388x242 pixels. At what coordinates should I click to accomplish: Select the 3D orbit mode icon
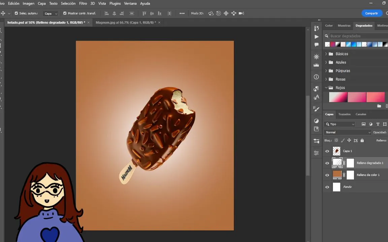pyautogui.click(x=211, y=13)
